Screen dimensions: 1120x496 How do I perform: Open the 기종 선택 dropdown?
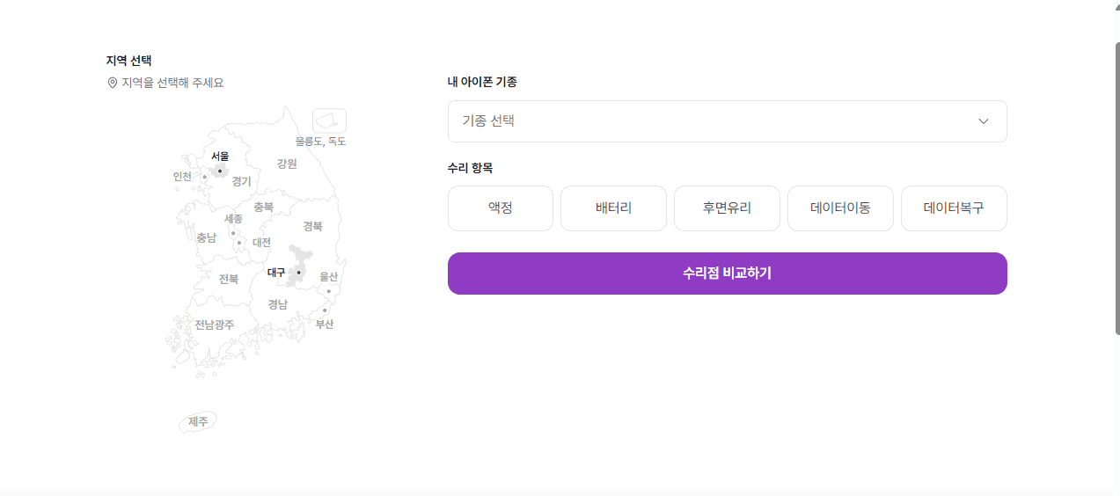[727, 121]
